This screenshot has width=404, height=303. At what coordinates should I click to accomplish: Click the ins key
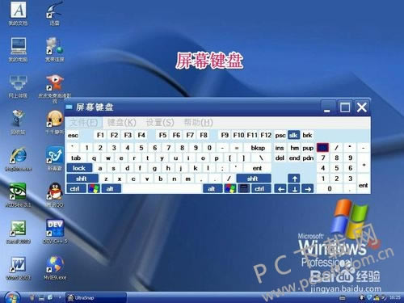[280, 148]
